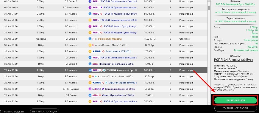259x113 pixels.
Task: Click the padlock icon on PokerdomTV Фриролл row
Action: (96, 39)
